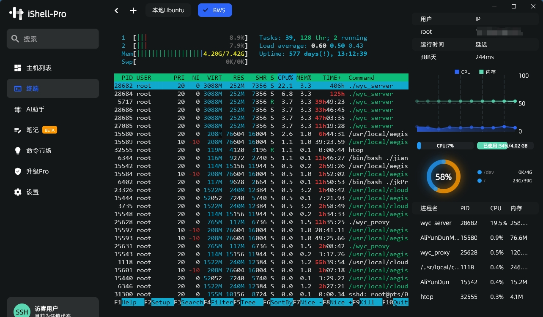Click F10 Quit in htop footer
The width and height of the screenshot is (543, 317).
(395, 302)
